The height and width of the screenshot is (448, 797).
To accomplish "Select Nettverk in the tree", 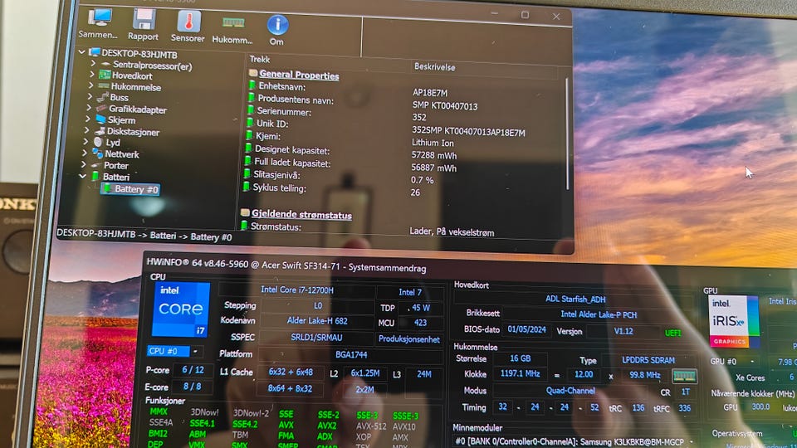I will (122, 154).
